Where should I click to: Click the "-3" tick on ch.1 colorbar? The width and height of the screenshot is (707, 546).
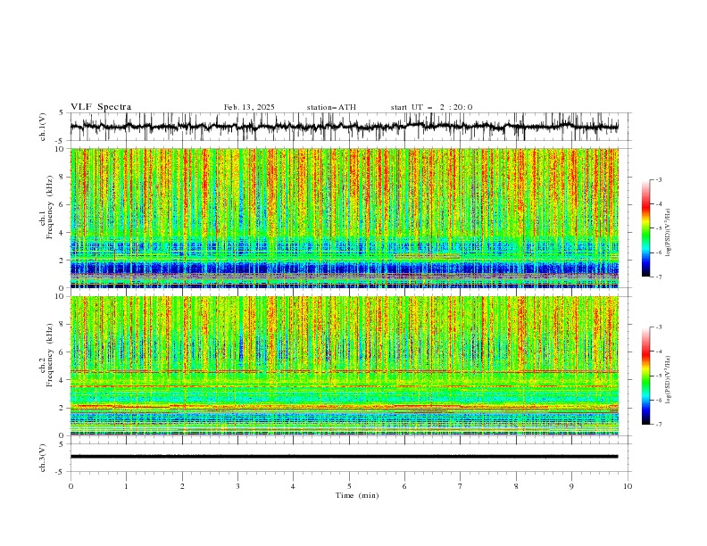[x=659, y=179]
